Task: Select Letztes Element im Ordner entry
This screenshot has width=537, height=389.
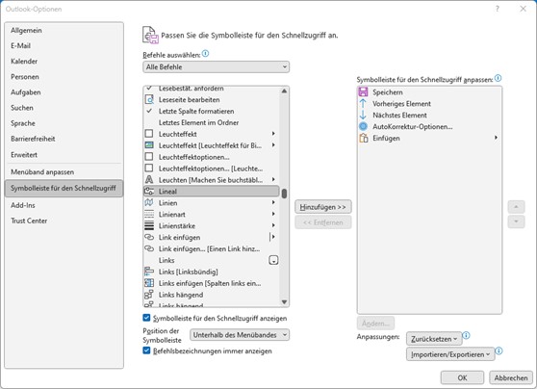Action: (211, 122)
